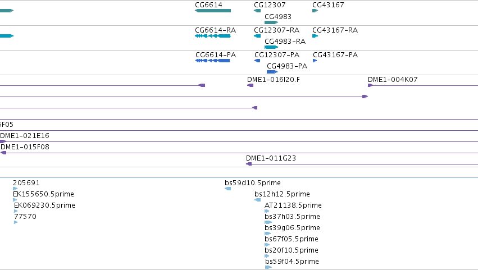
Task: Select the CG6614-RA transcript glyph
Action: tap(213, 36)
